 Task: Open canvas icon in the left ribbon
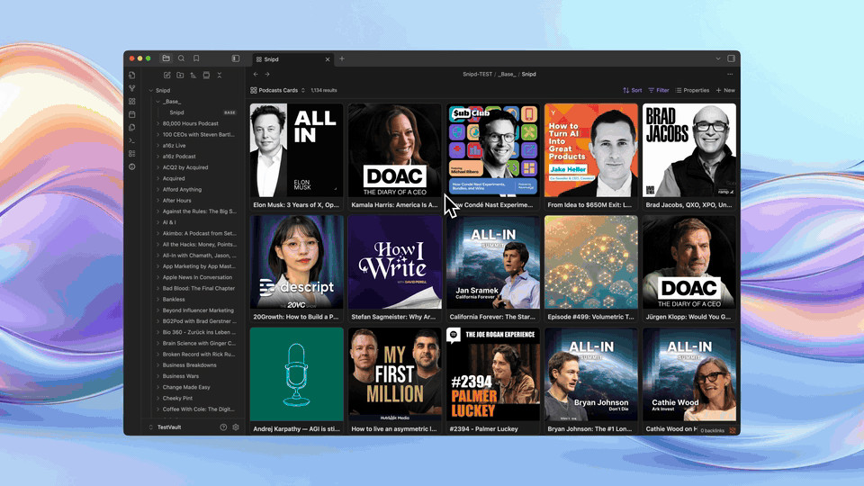pos(132,102)
